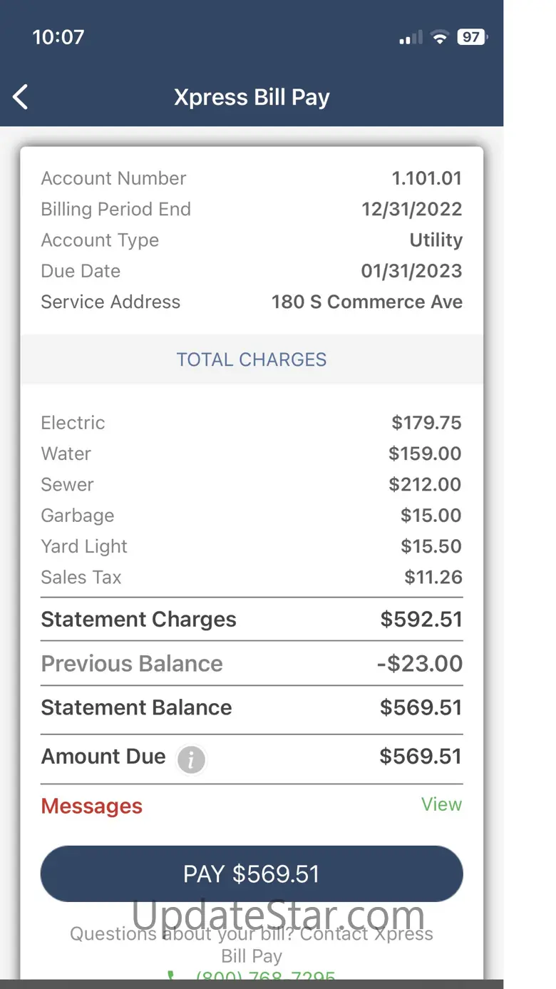
Task: Tap the green phone icon
Action: point(171,975)
